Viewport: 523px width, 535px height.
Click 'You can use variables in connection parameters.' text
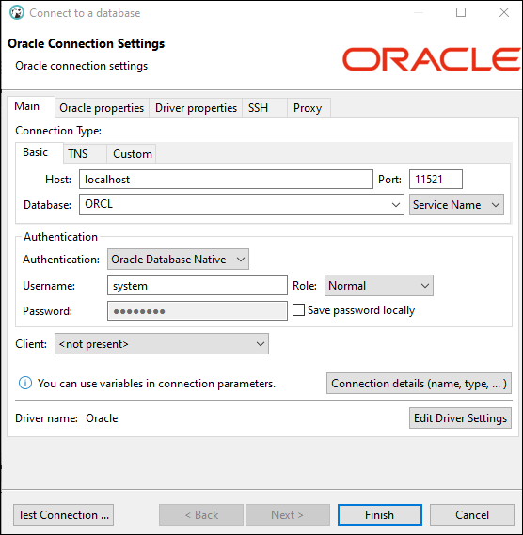[x=156, y=384]
